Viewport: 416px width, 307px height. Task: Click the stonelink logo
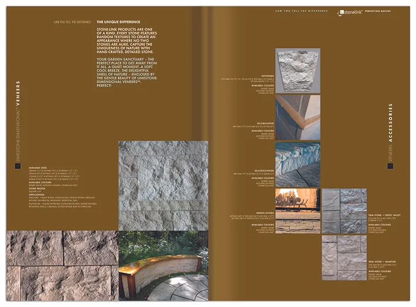350,12
